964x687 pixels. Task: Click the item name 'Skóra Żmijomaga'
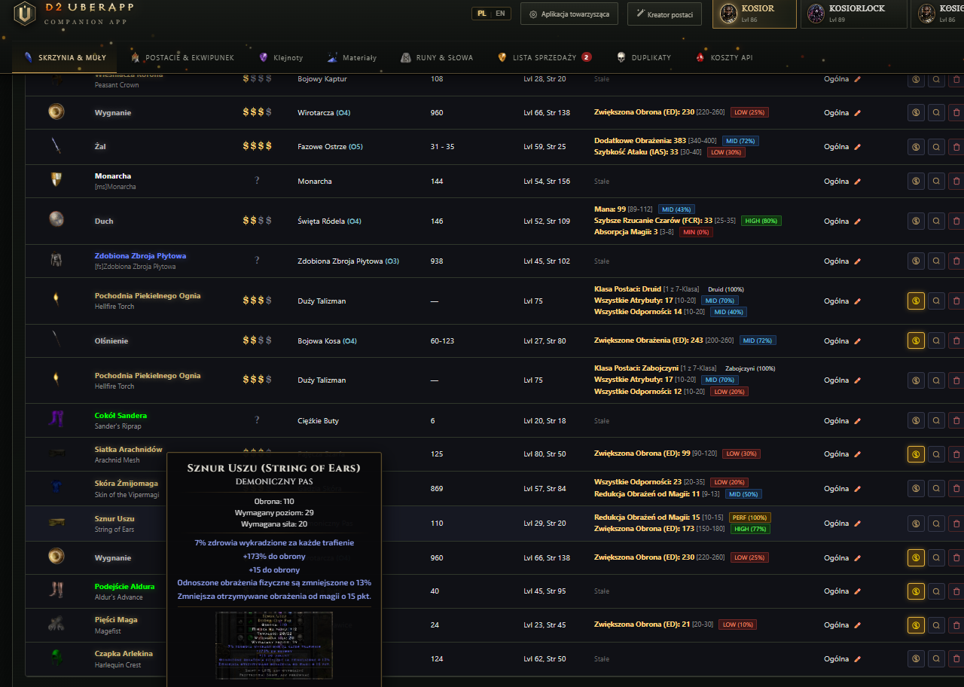[127, 483]
